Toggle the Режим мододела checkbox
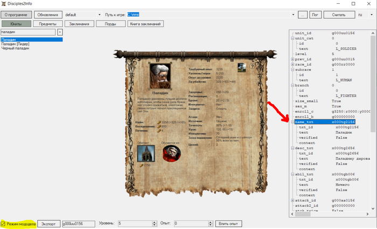This screenshot has height=229, width=377. pyautogui.click(x=4, y=223)
